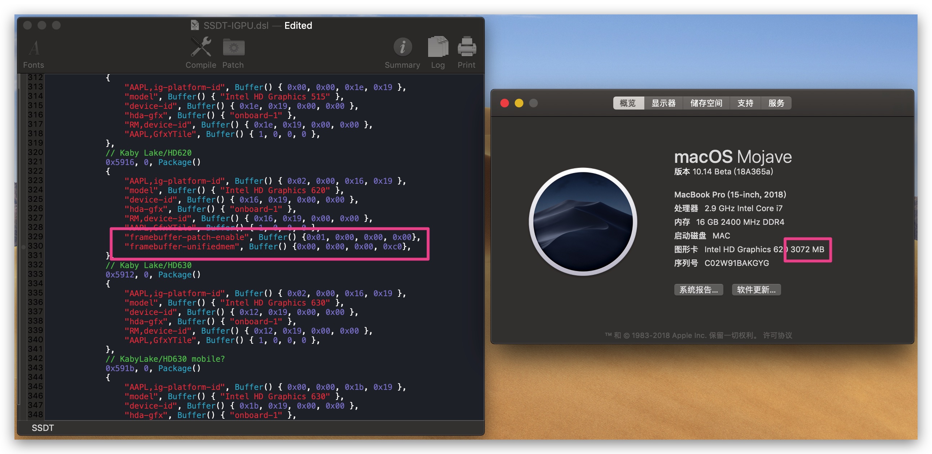Click the value 0x5916 in the code

tap(120, 162)
